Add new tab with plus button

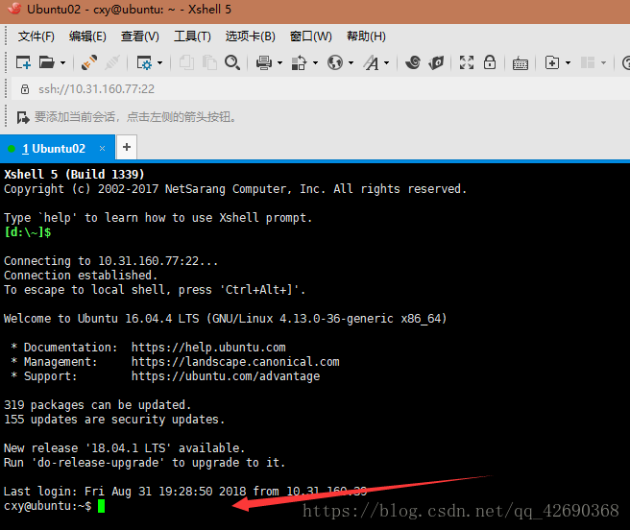coord(127,147)
